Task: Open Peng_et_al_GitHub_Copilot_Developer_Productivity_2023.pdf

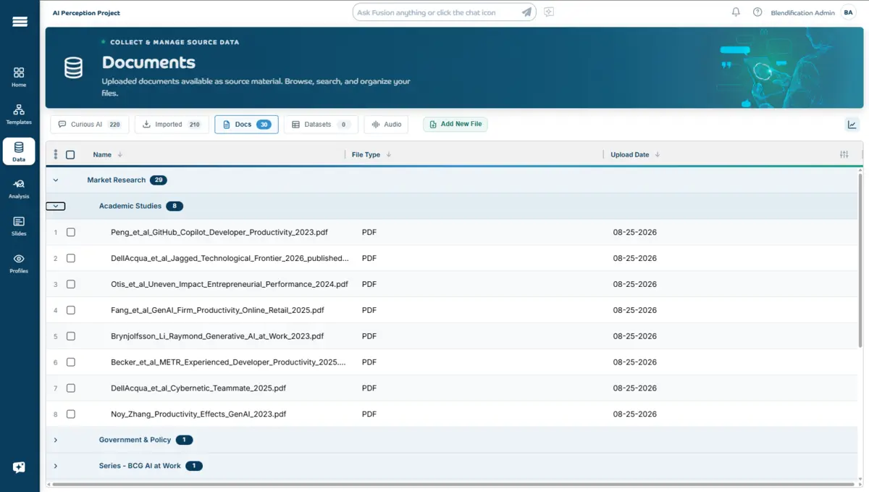Action: tap(219, 233)
